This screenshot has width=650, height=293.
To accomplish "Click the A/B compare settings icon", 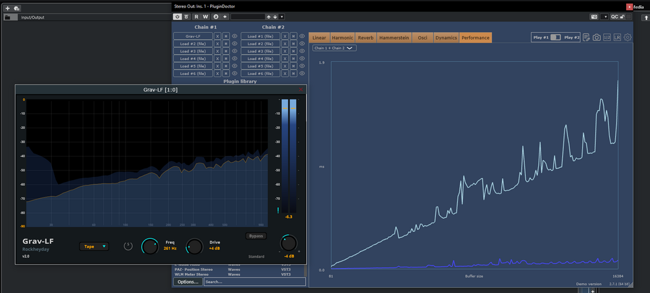I will click(x=215, y=17).
